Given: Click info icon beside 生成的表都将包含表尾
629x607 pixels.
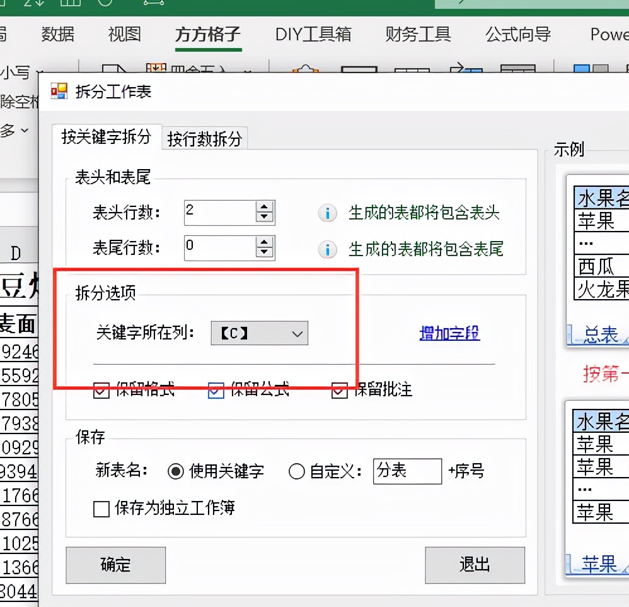Looking at the screenshot, I should [328, 249].
